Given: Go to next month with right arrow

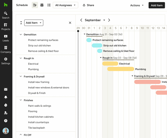Looking at the screenshot, I should [x=109, y=20].
